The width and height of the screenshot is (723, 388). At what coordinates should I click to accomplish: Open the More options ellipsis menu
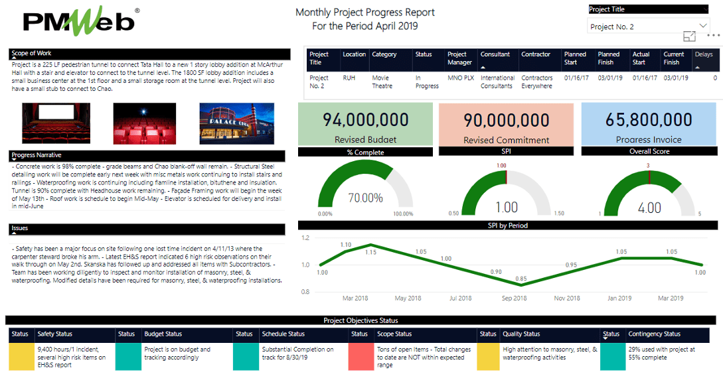coord(713,34)
